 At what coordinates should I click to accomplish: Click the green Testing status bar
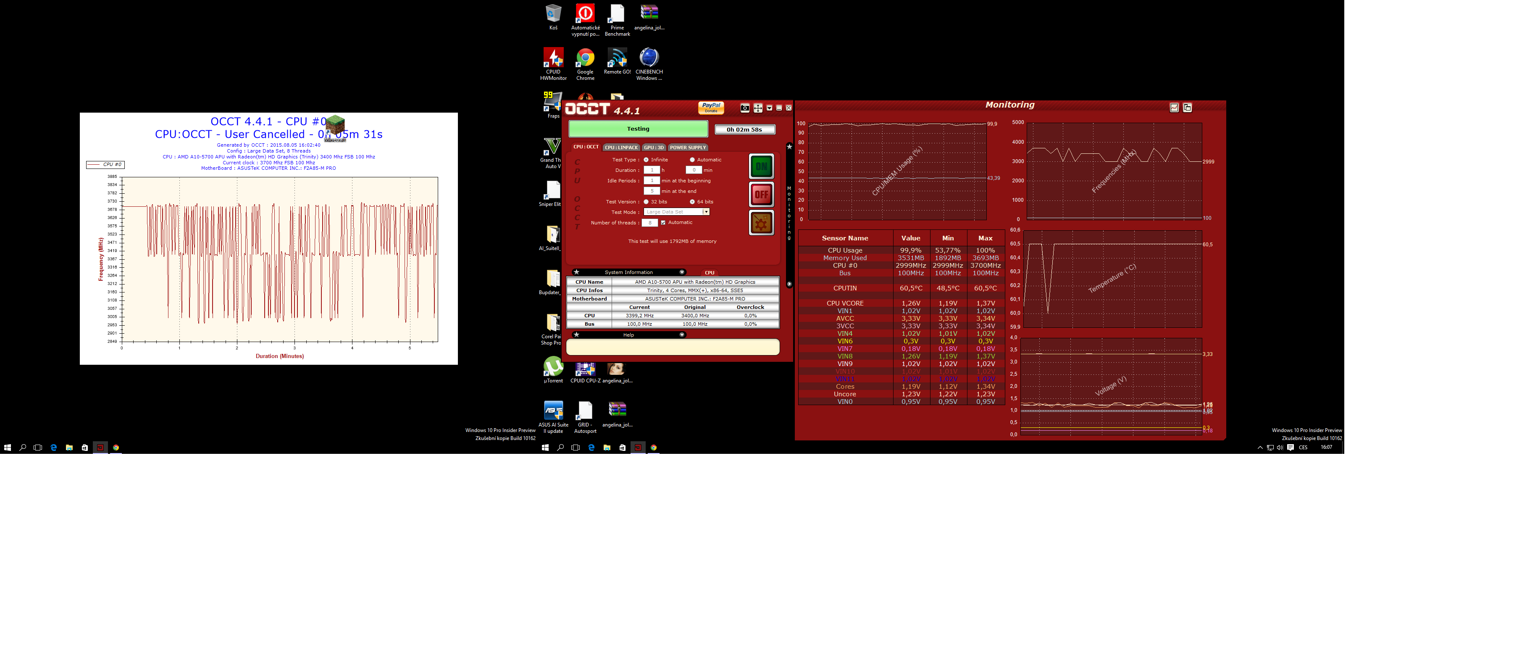[638, 129]
